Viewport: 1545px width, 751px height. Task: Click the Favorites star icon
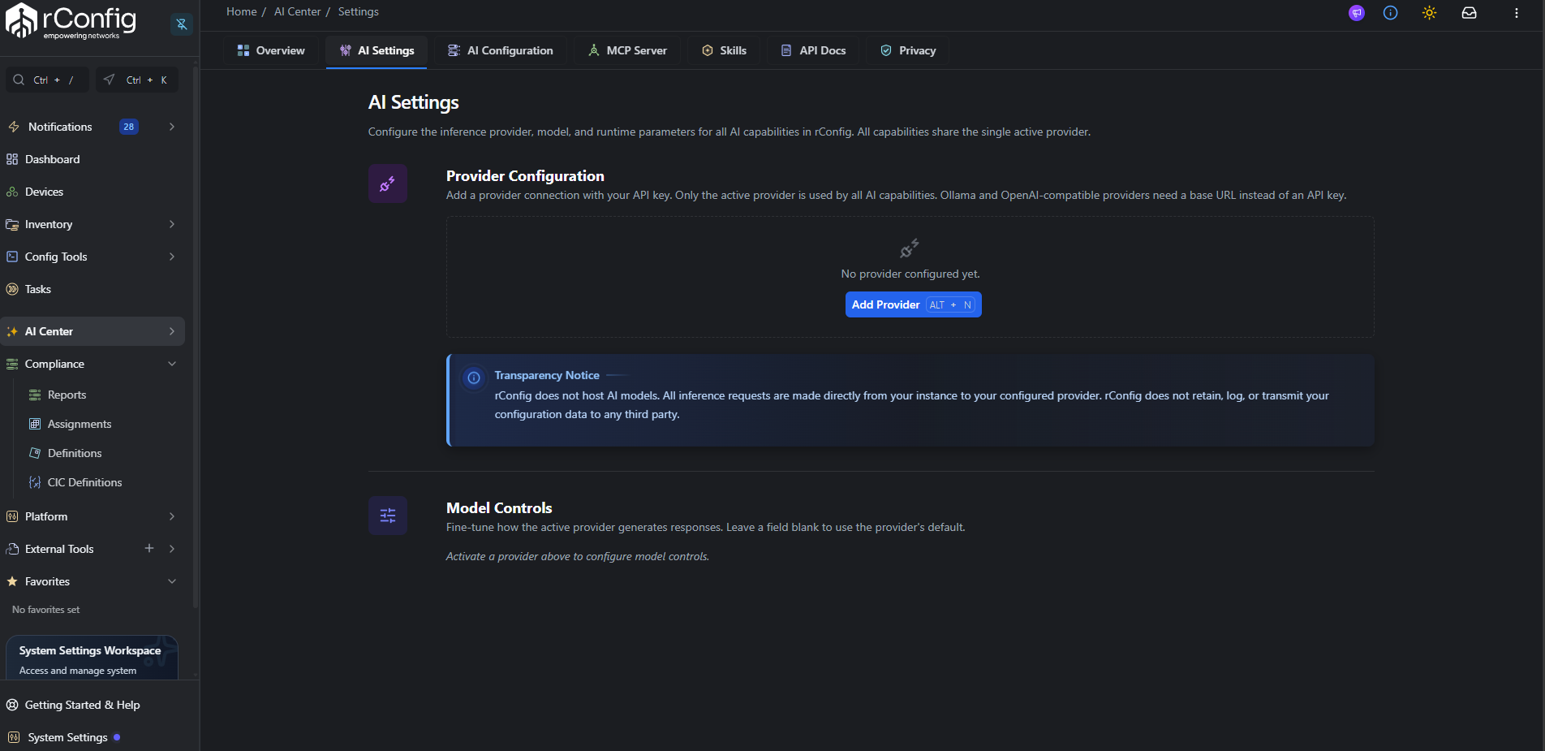pos(12,581)
